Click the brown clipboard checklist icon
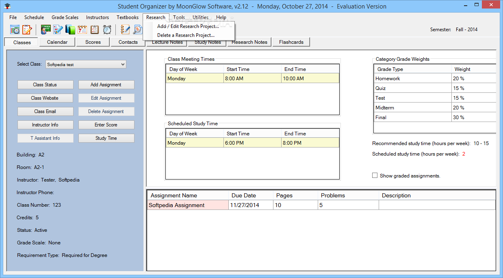Image resolution: width=503 pixels, height=278 pixels. (x=95, y=30)
